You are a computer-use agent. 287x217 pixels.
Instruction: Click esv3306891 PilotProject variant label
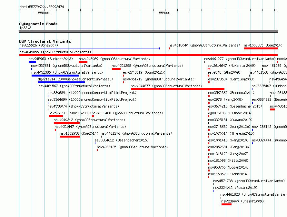(92, 93)
